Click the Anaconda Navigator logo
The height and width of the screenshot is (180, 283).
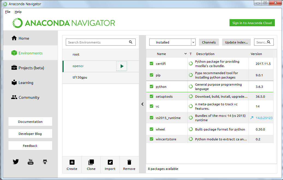(64, 23)
